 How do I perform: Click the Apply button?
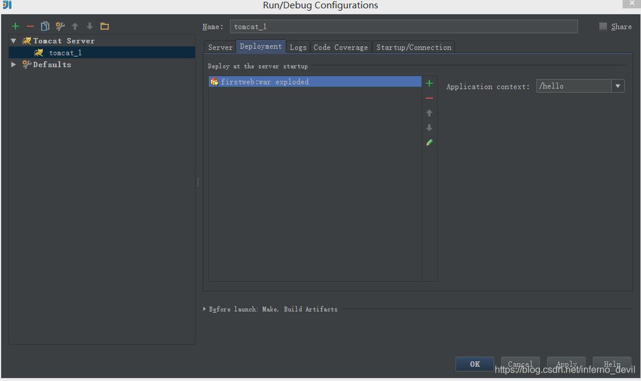pyautogui.click(x=566, y=364)
